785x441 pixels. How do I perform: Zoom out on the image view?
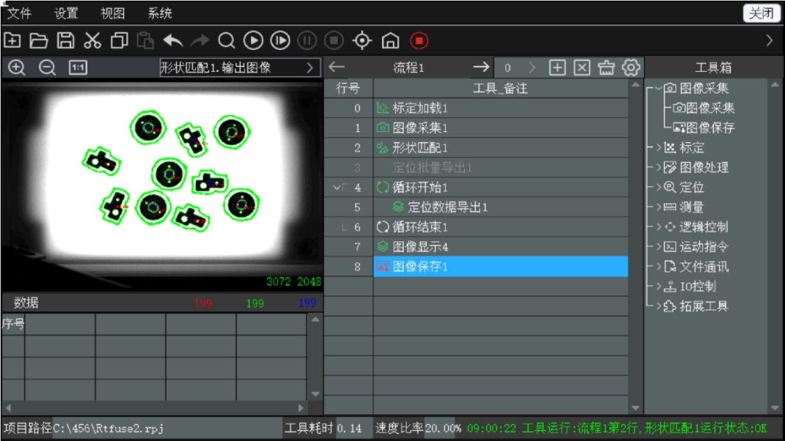click(x=47, y=67)
